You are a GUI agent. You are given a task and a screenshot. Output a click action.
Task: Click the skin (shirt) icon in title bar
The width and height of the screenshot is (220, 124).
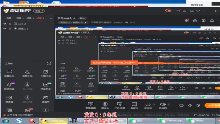[x=198, y=11]
